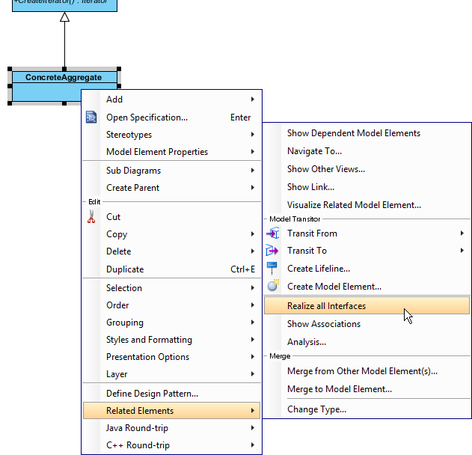Open the Add submenu
The width and height of the screenshot is (472, 455).
coord(171,100)
